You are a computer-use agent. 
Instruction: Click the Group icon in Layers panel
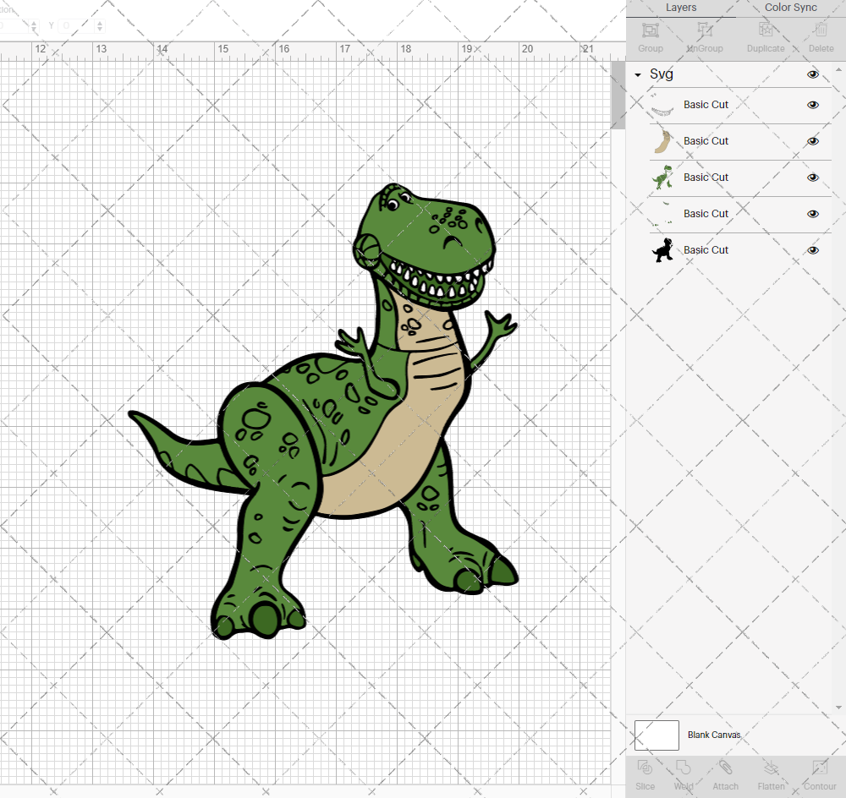(650, 30)
